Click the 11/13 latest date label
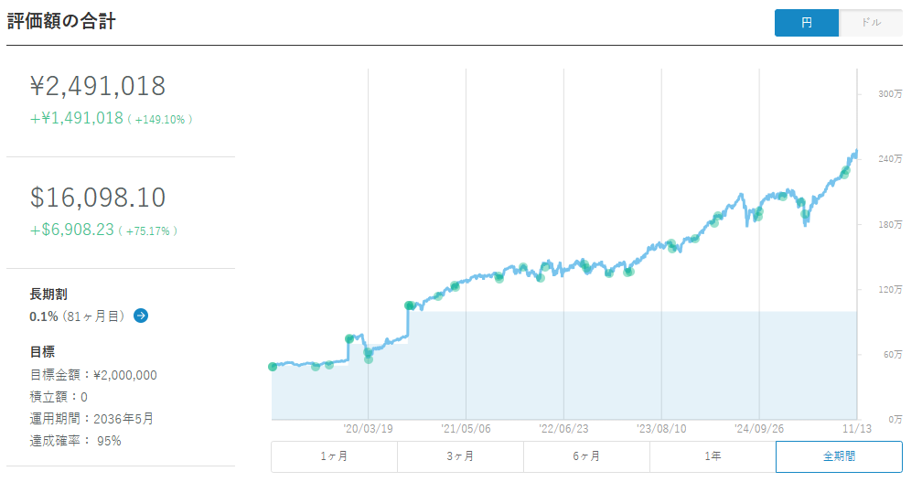This screenshot has width=922, height=482. click(856, 427)
